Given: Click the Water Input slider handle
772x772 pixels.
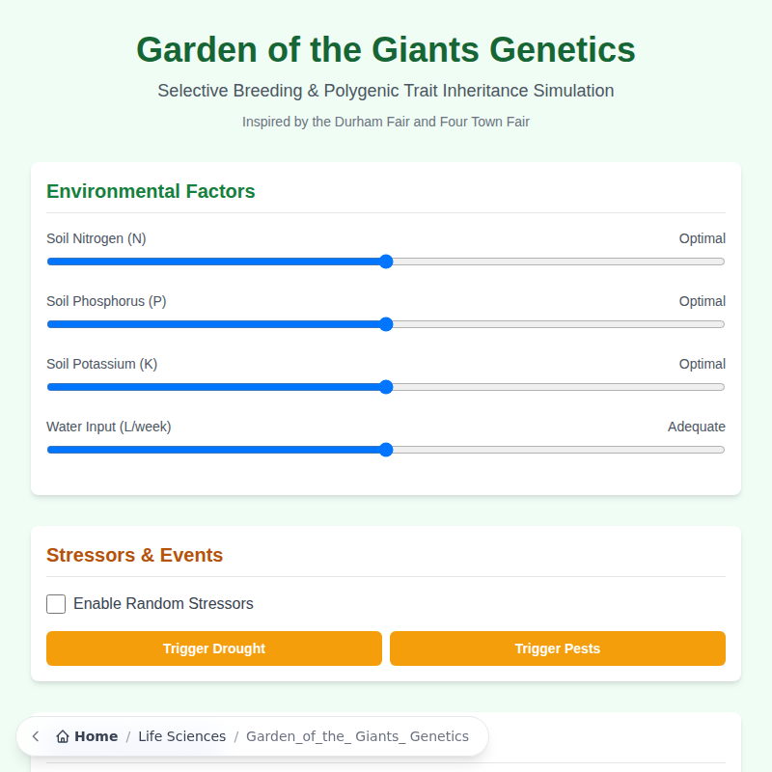Looking at the screenshot, I should 386,450.
